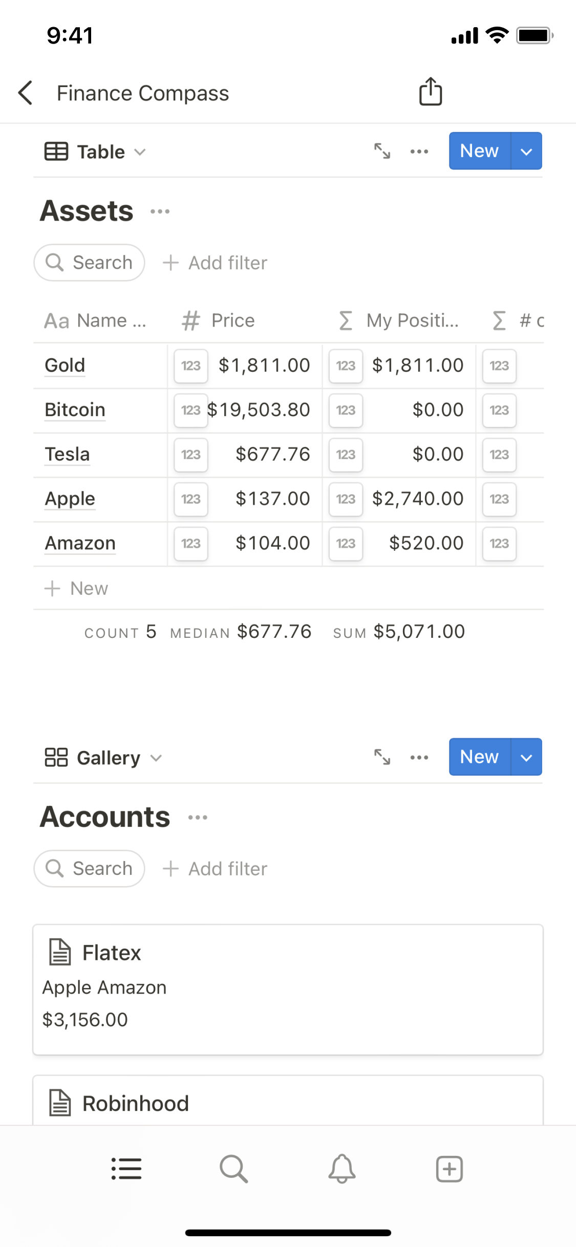Tap the back arrow next to Finance Compass
The image size is (576, 1247).
(x=26, y=93)
